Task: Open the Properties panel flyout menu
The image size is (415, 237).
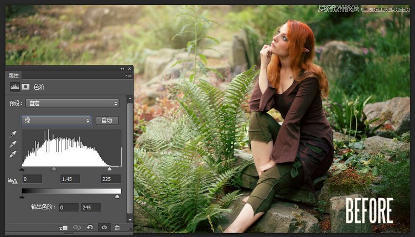Action: click(x=128, y=75)
